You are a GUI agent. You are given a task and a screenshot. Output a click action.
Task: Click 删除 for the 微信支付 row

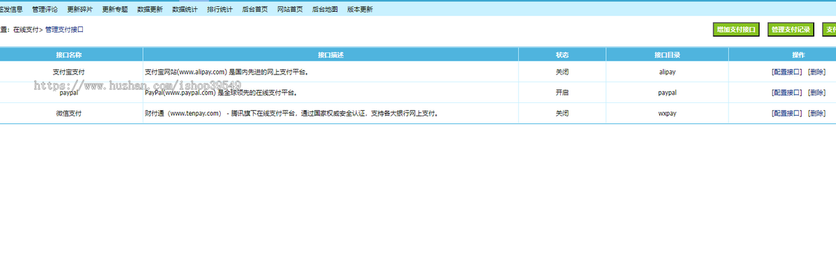(x=816, y=114)
